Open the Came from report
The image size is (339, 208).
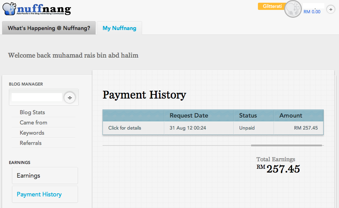coord(33,122)
